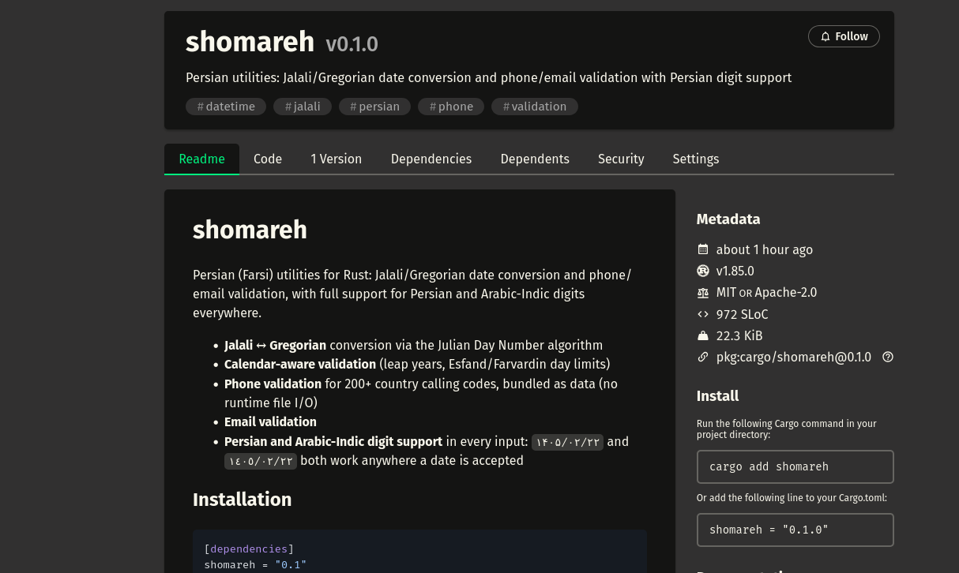This screenshot has height=573, width=959.
Task: Open the Dependents tab
Action: tap(535, 159)
